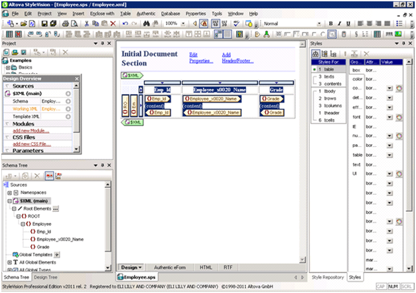416x293 pixels.
Task: Switch to the Authentic eForm tab
Action: pos(170,268)
